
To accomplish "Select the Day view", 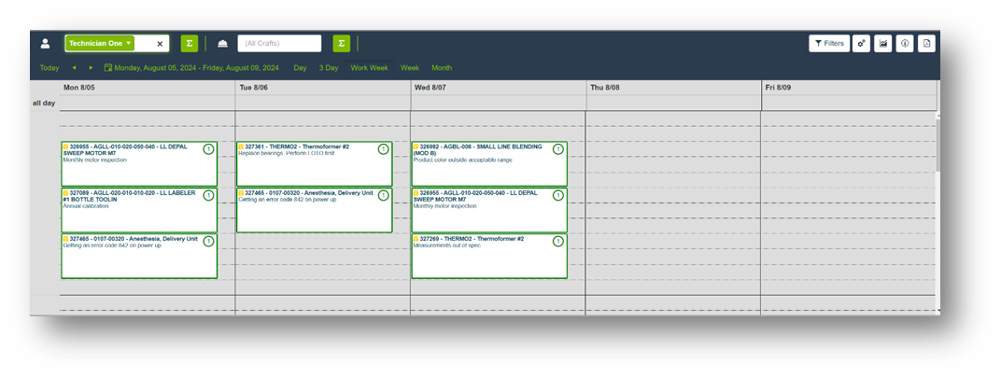I will coord(300,67).
